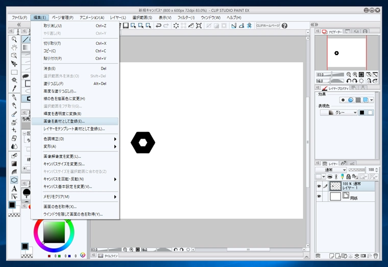Click layer opacity stepper at 100
This screenshot has width=388, height=267.
pos(377,170)
